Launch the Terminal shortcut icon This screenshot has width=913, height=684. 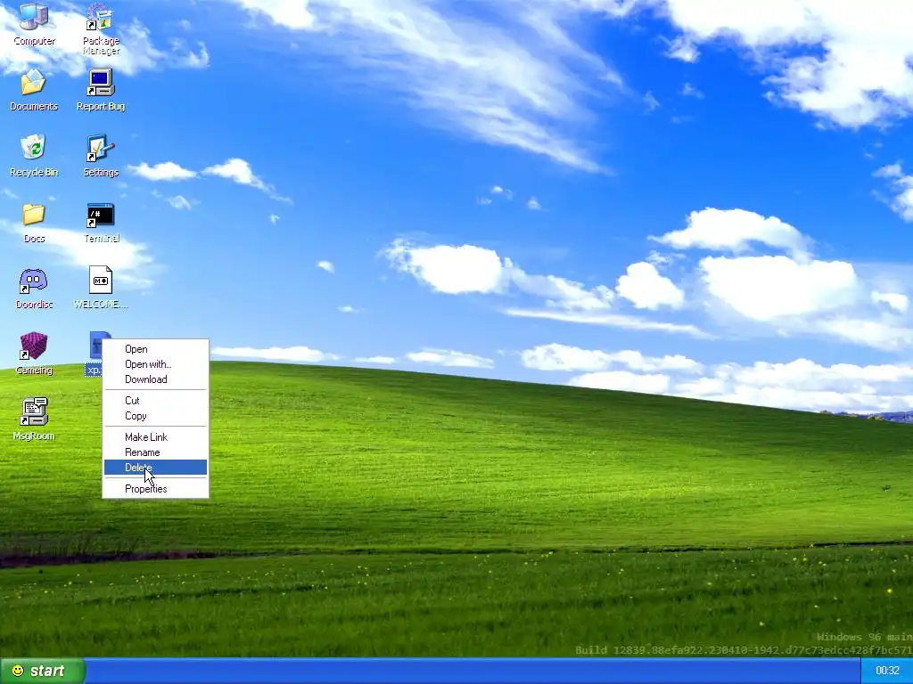[x=101, y=222]
